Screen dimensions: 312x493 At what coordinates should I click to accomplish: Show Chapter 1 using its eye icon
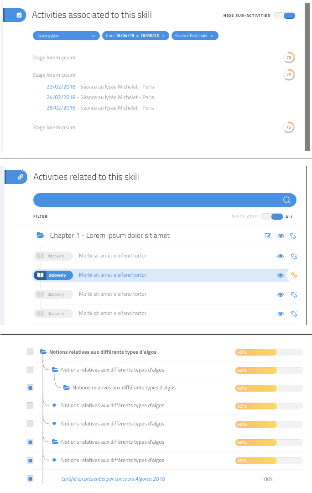[281, 236]
